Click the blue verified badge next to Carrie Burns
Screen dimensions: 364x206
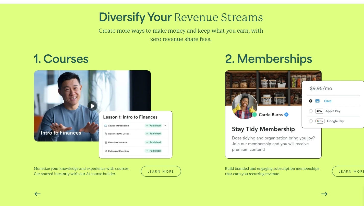286,115
